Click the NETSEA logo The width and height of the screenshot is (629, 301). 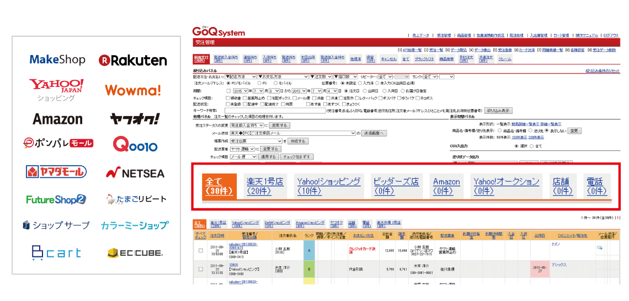point(135,173)
